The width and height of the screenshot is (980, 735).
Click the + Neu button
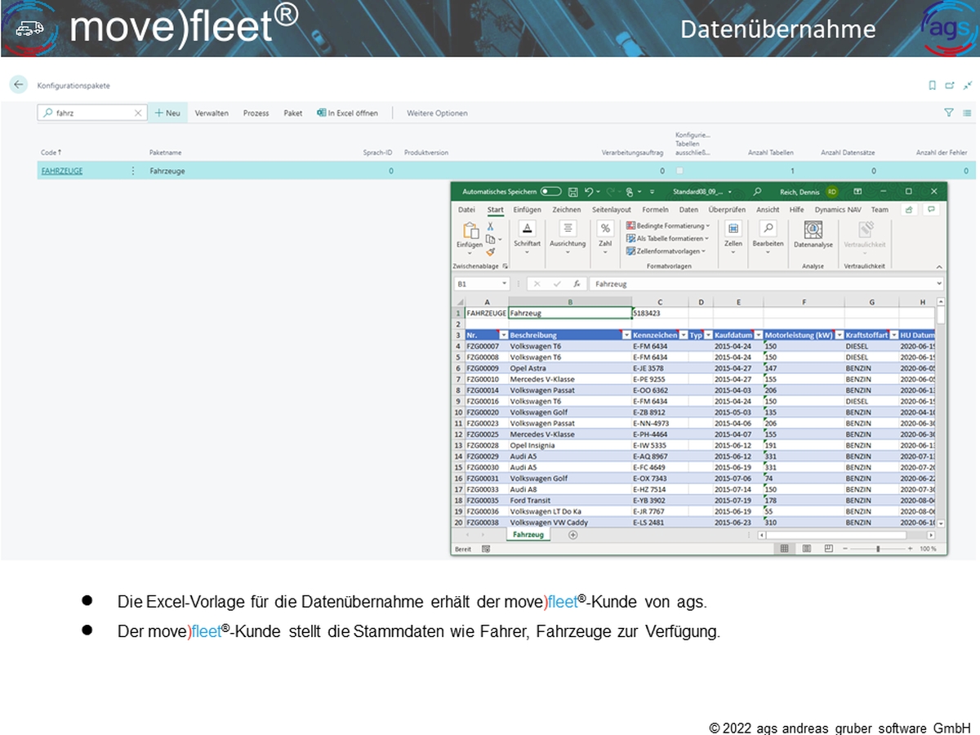click(x=167, y=114)
